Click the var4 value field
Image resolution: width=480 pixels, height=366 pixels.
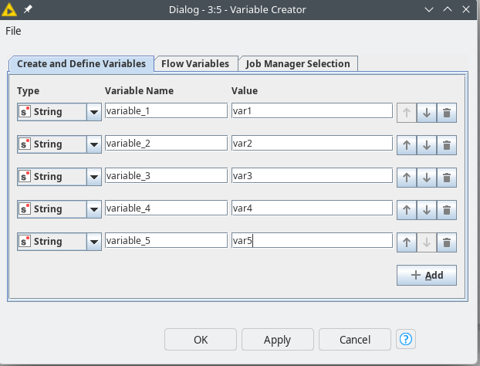(x=311, y=209)
